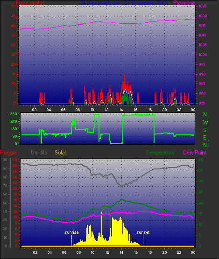
Task: Click the sunrise text label
Action: (71, 232)
